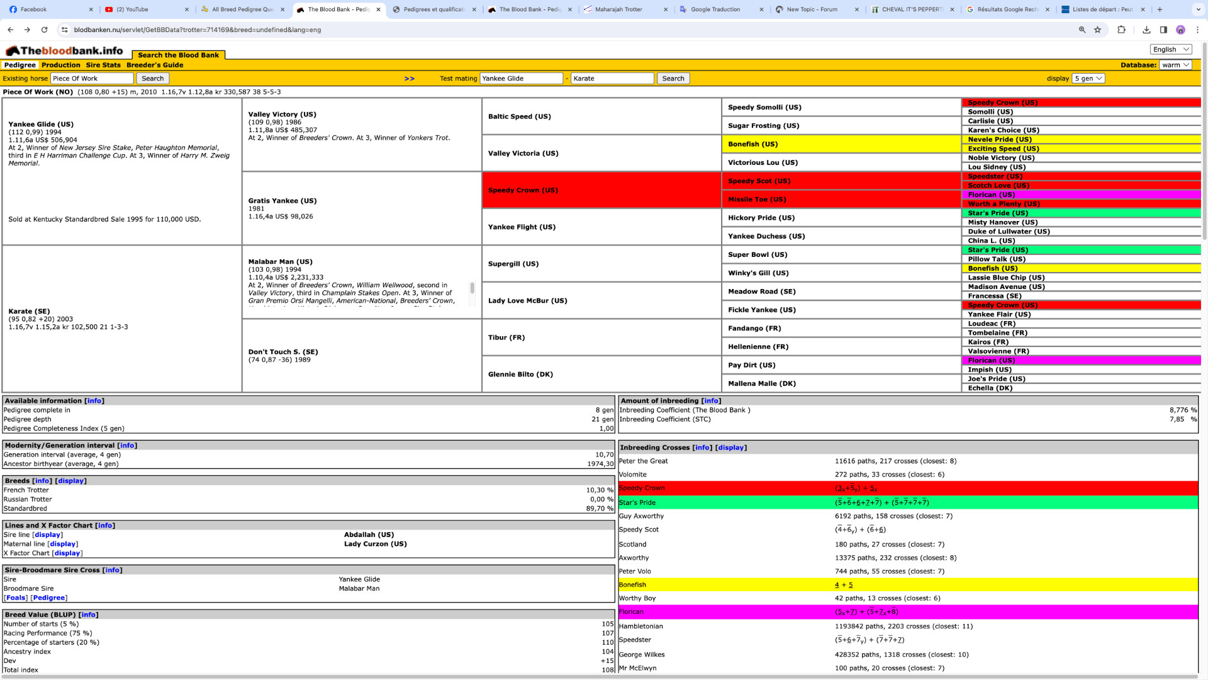The image size is (1208, 680).
Task: Expand the tab search chevron
Action: tap(1198, 9)
